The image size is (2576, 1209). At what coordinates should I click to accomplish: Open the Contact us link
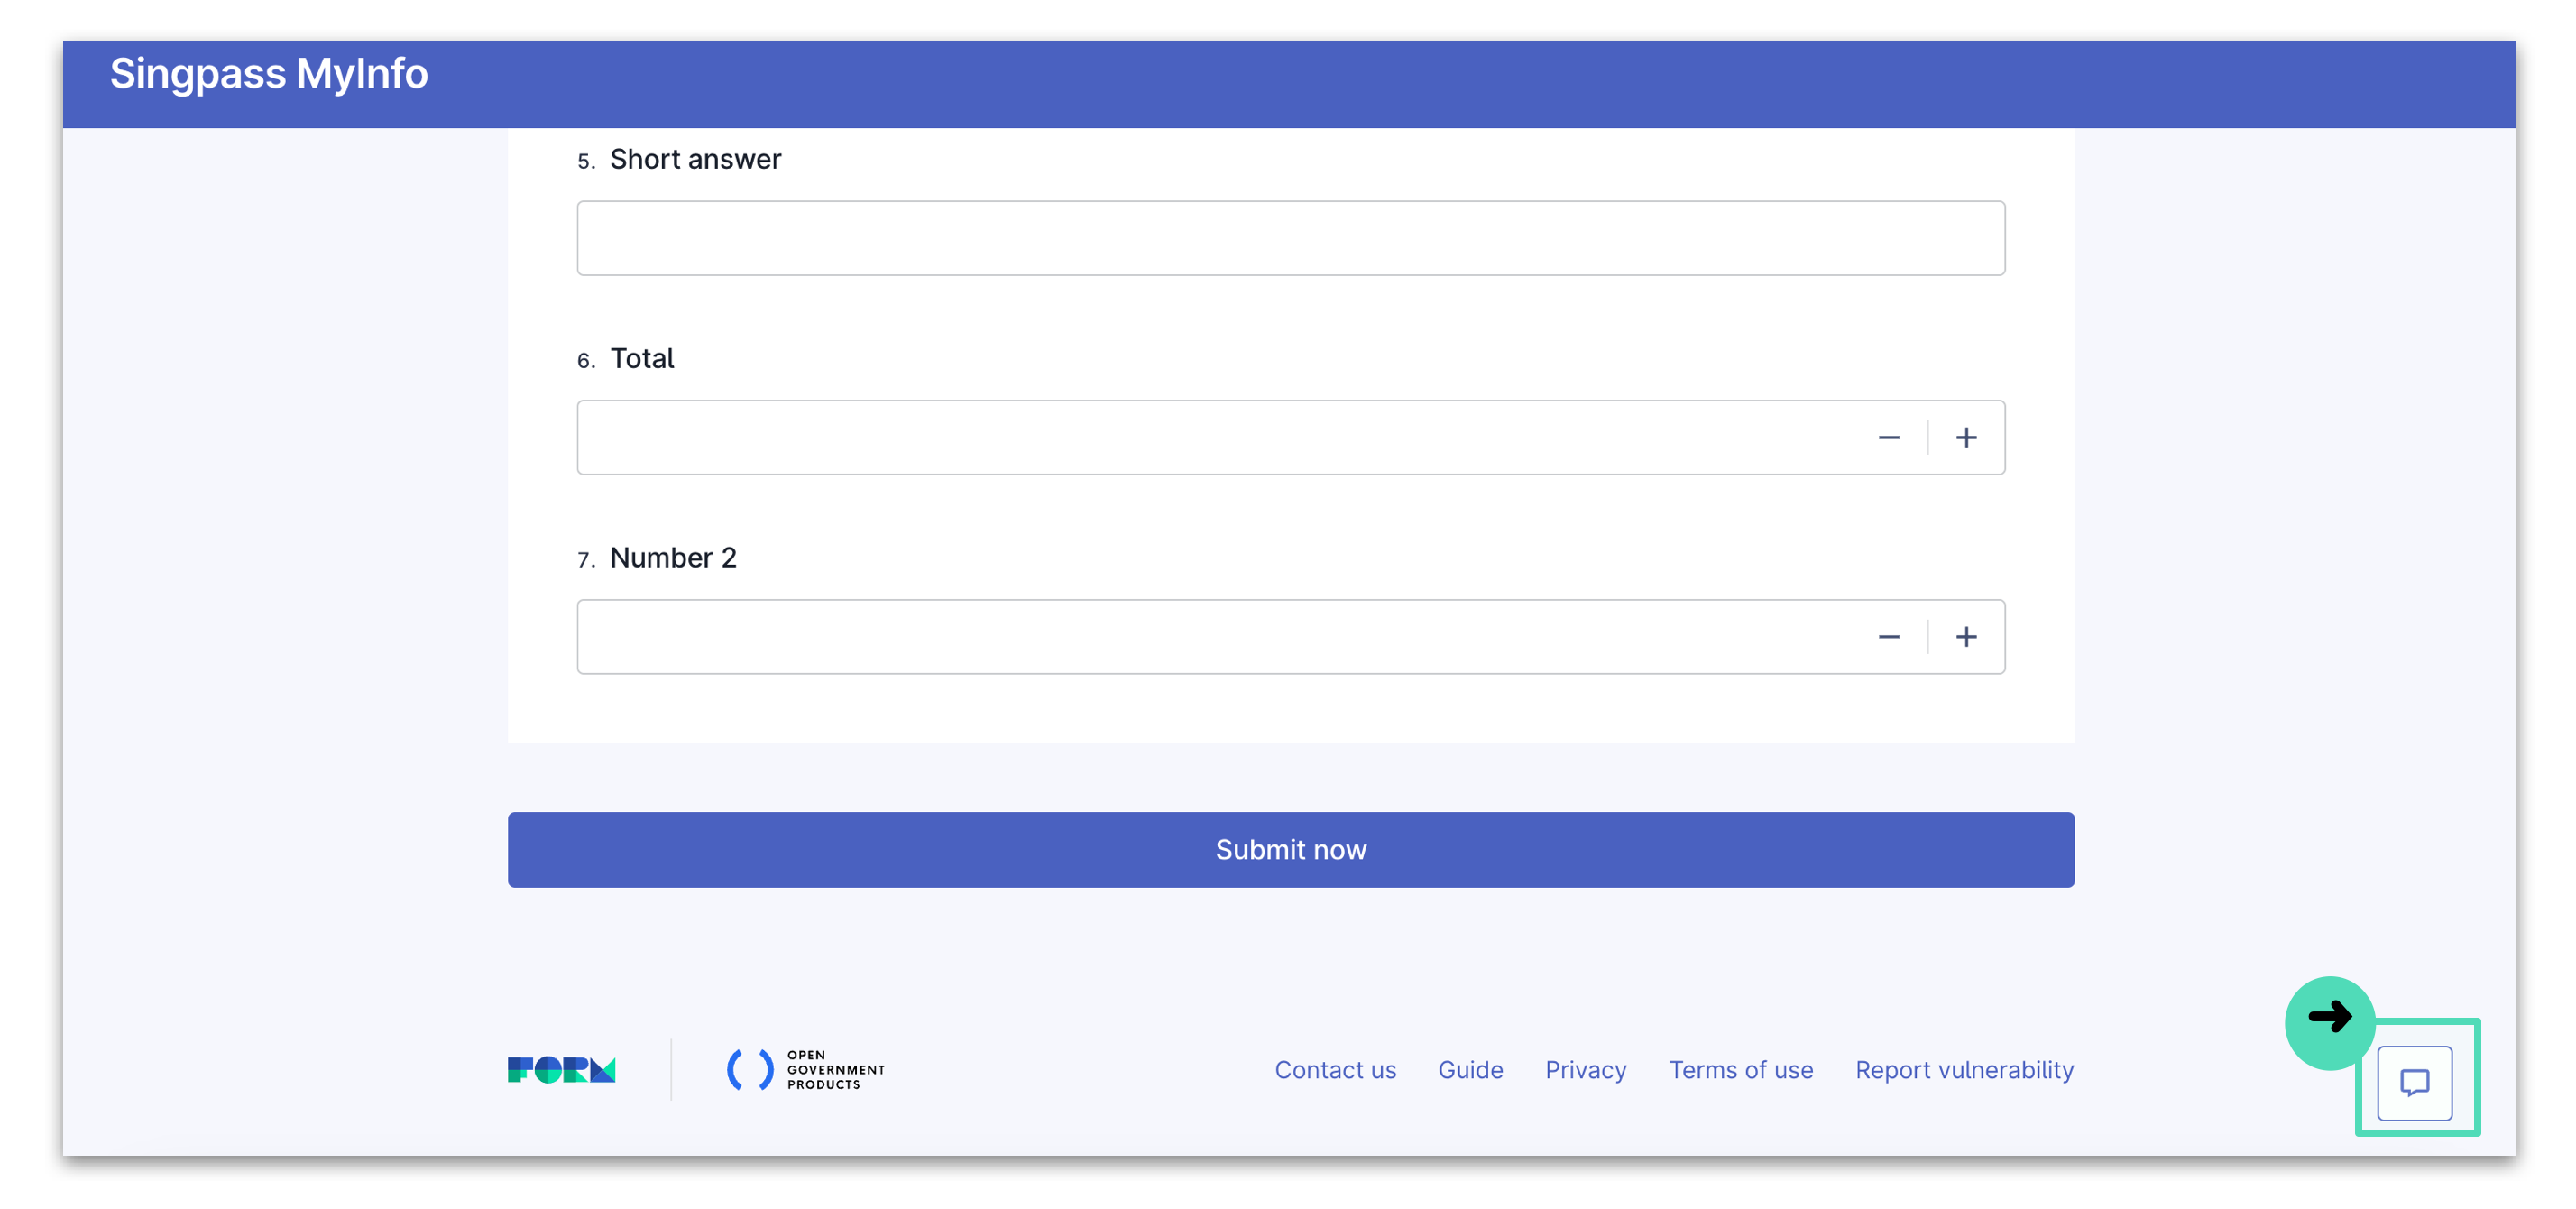coord(1335,1069)
